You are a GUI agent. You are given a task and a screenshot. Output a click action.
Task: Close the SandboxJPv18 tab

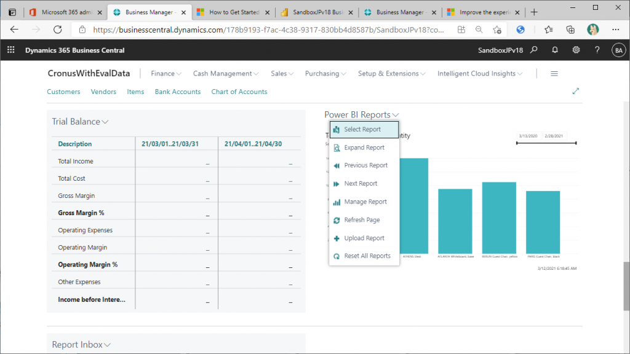pyautogui.click(x=350, y=12)
